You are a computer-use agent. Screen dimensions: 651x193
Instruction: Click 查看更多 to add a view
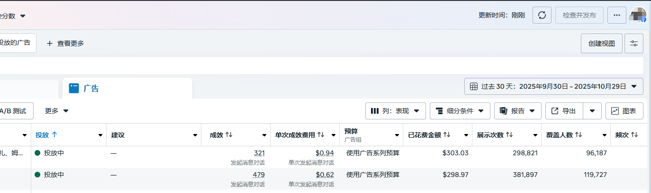[65, 43]
